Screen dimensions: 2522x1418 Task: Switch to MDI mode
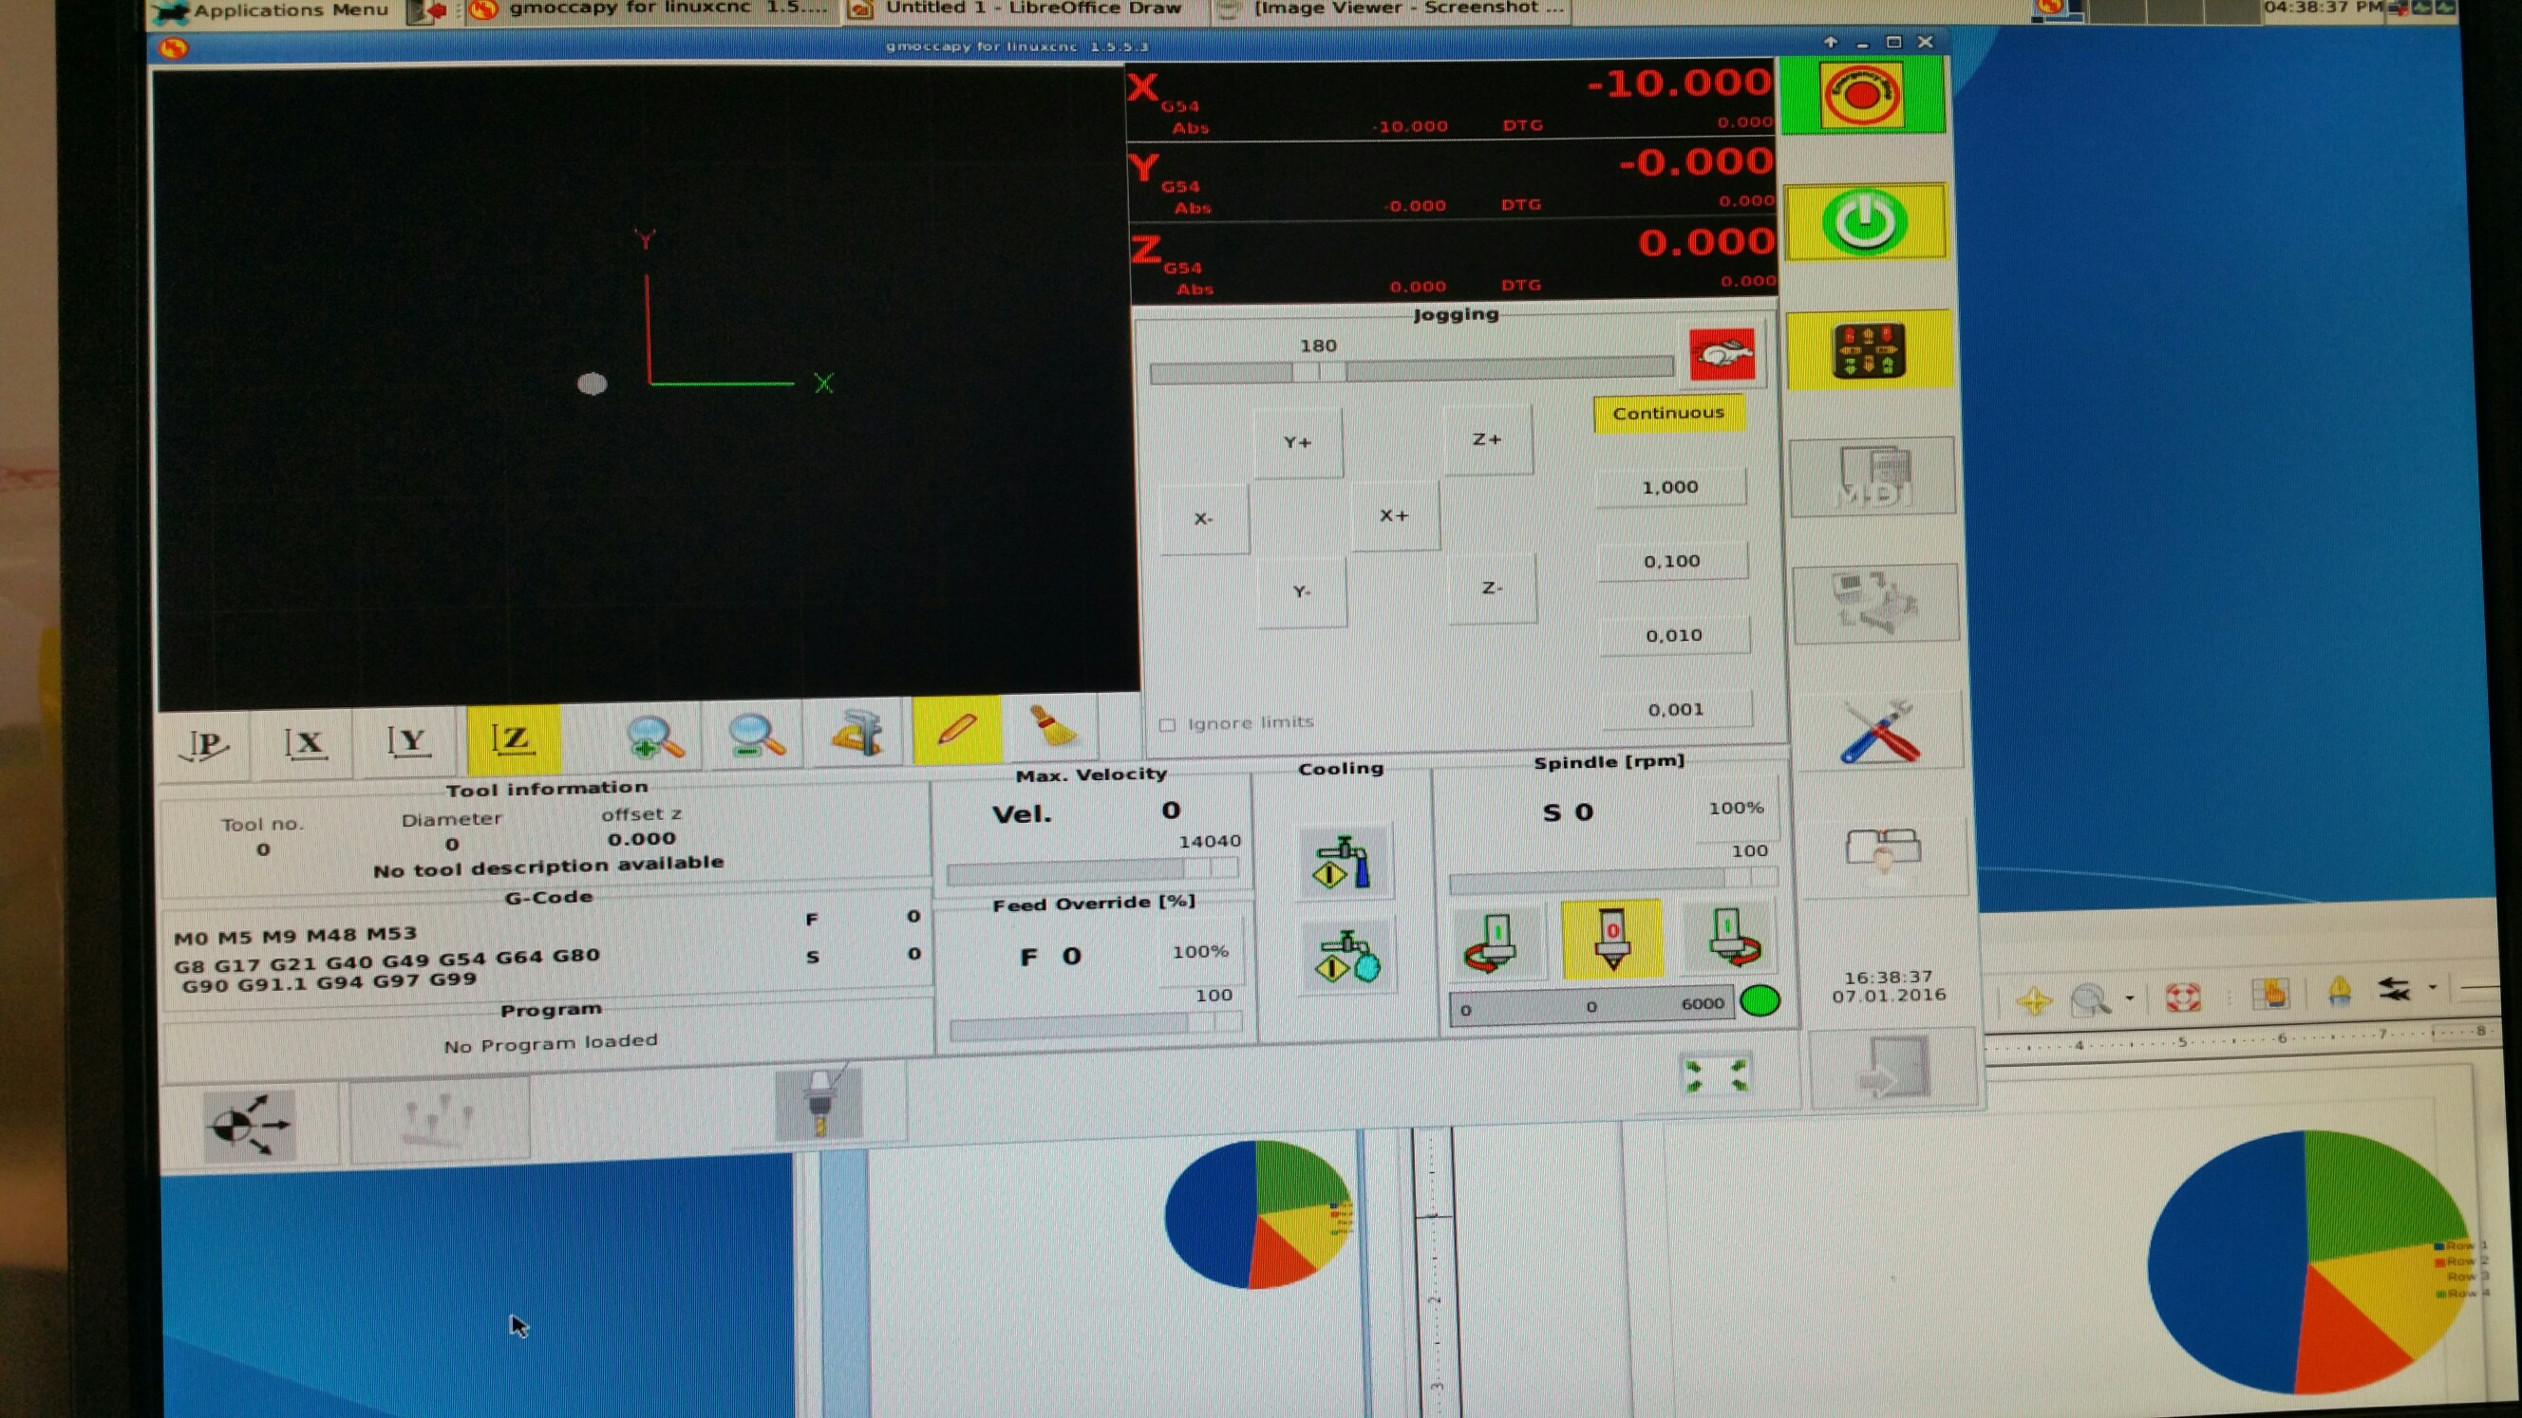(1872, 476)
